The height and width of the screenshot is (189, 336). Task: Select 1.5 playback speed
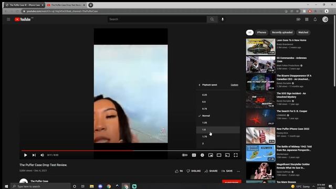point(218,130)
